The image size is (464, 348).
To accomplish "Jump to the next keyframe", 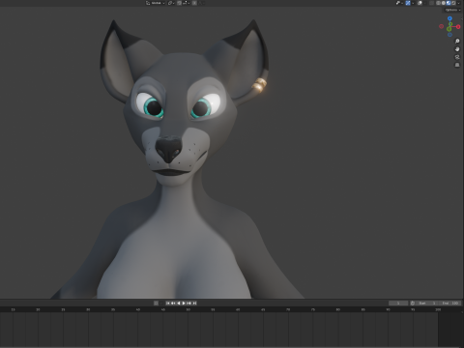I will [188, 303].
